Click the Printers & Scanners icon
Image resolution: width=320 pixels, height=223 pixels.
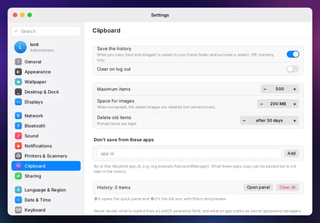(x=18, y=156)
